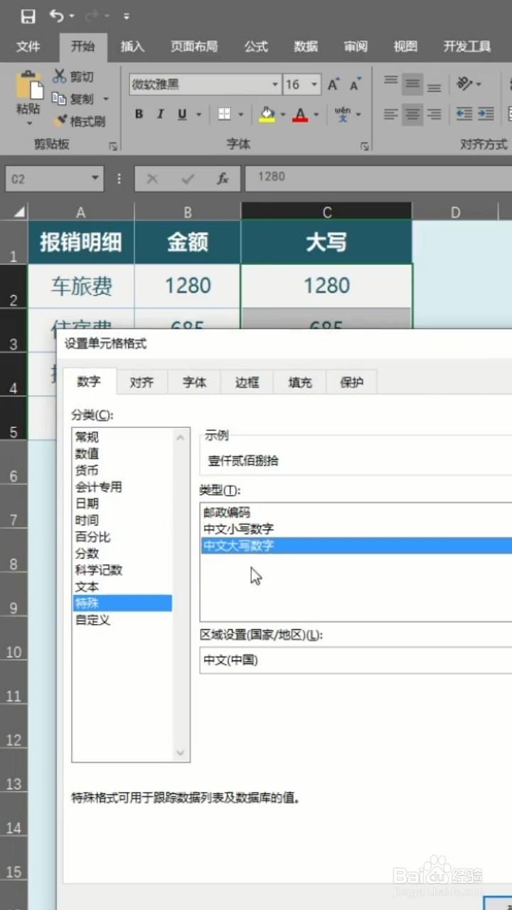Click the decrease font size icon
The image size is (512, 910).
click(x=355, y=85)
